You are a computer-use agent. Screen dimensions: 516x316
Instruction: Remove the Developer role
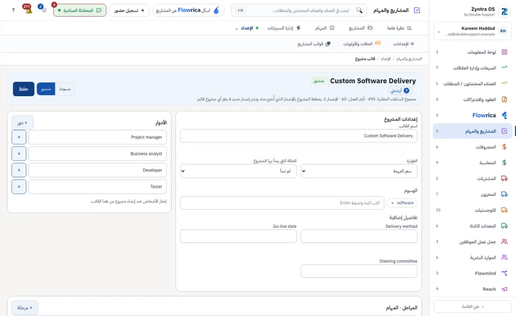point(19,170)
